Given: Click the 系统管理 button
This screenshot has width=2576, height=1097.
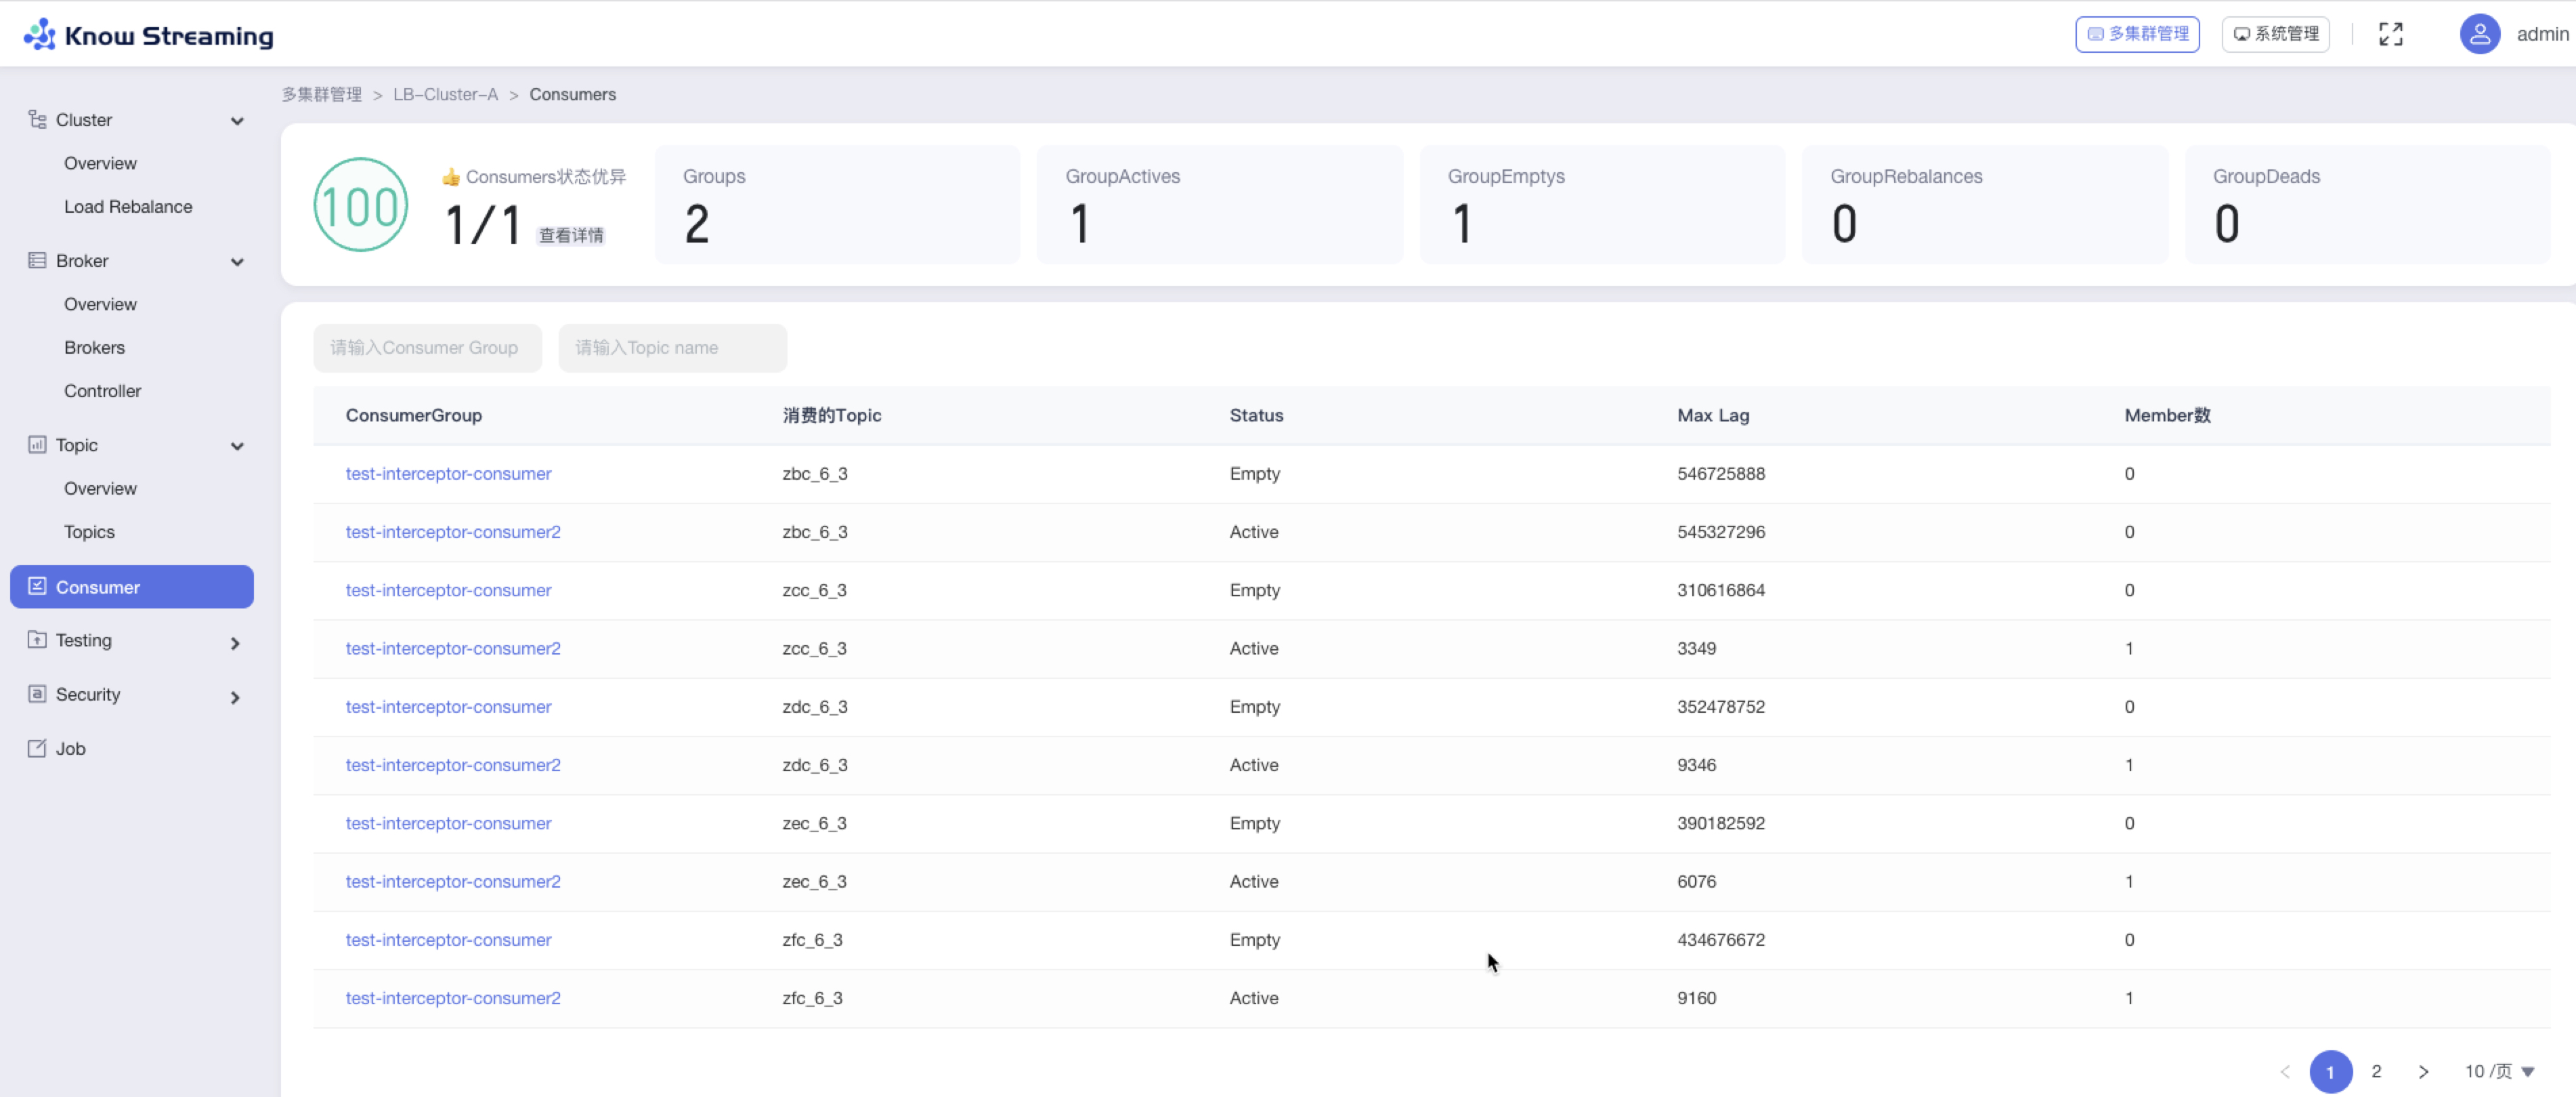Looking at the screenshot, I should pyautogui.click(x=2275, y=34).
